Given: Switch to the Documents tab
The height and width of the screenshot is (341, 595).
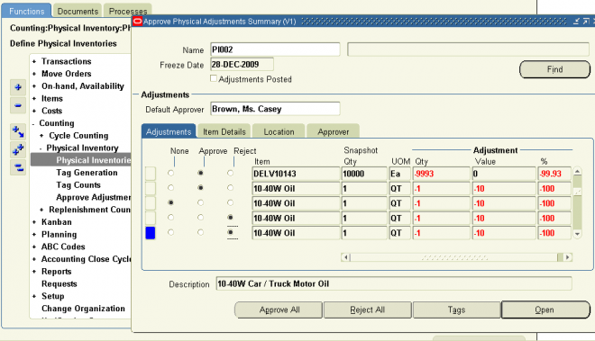Looking at the screenshot, I should click(x=78, y=11).
